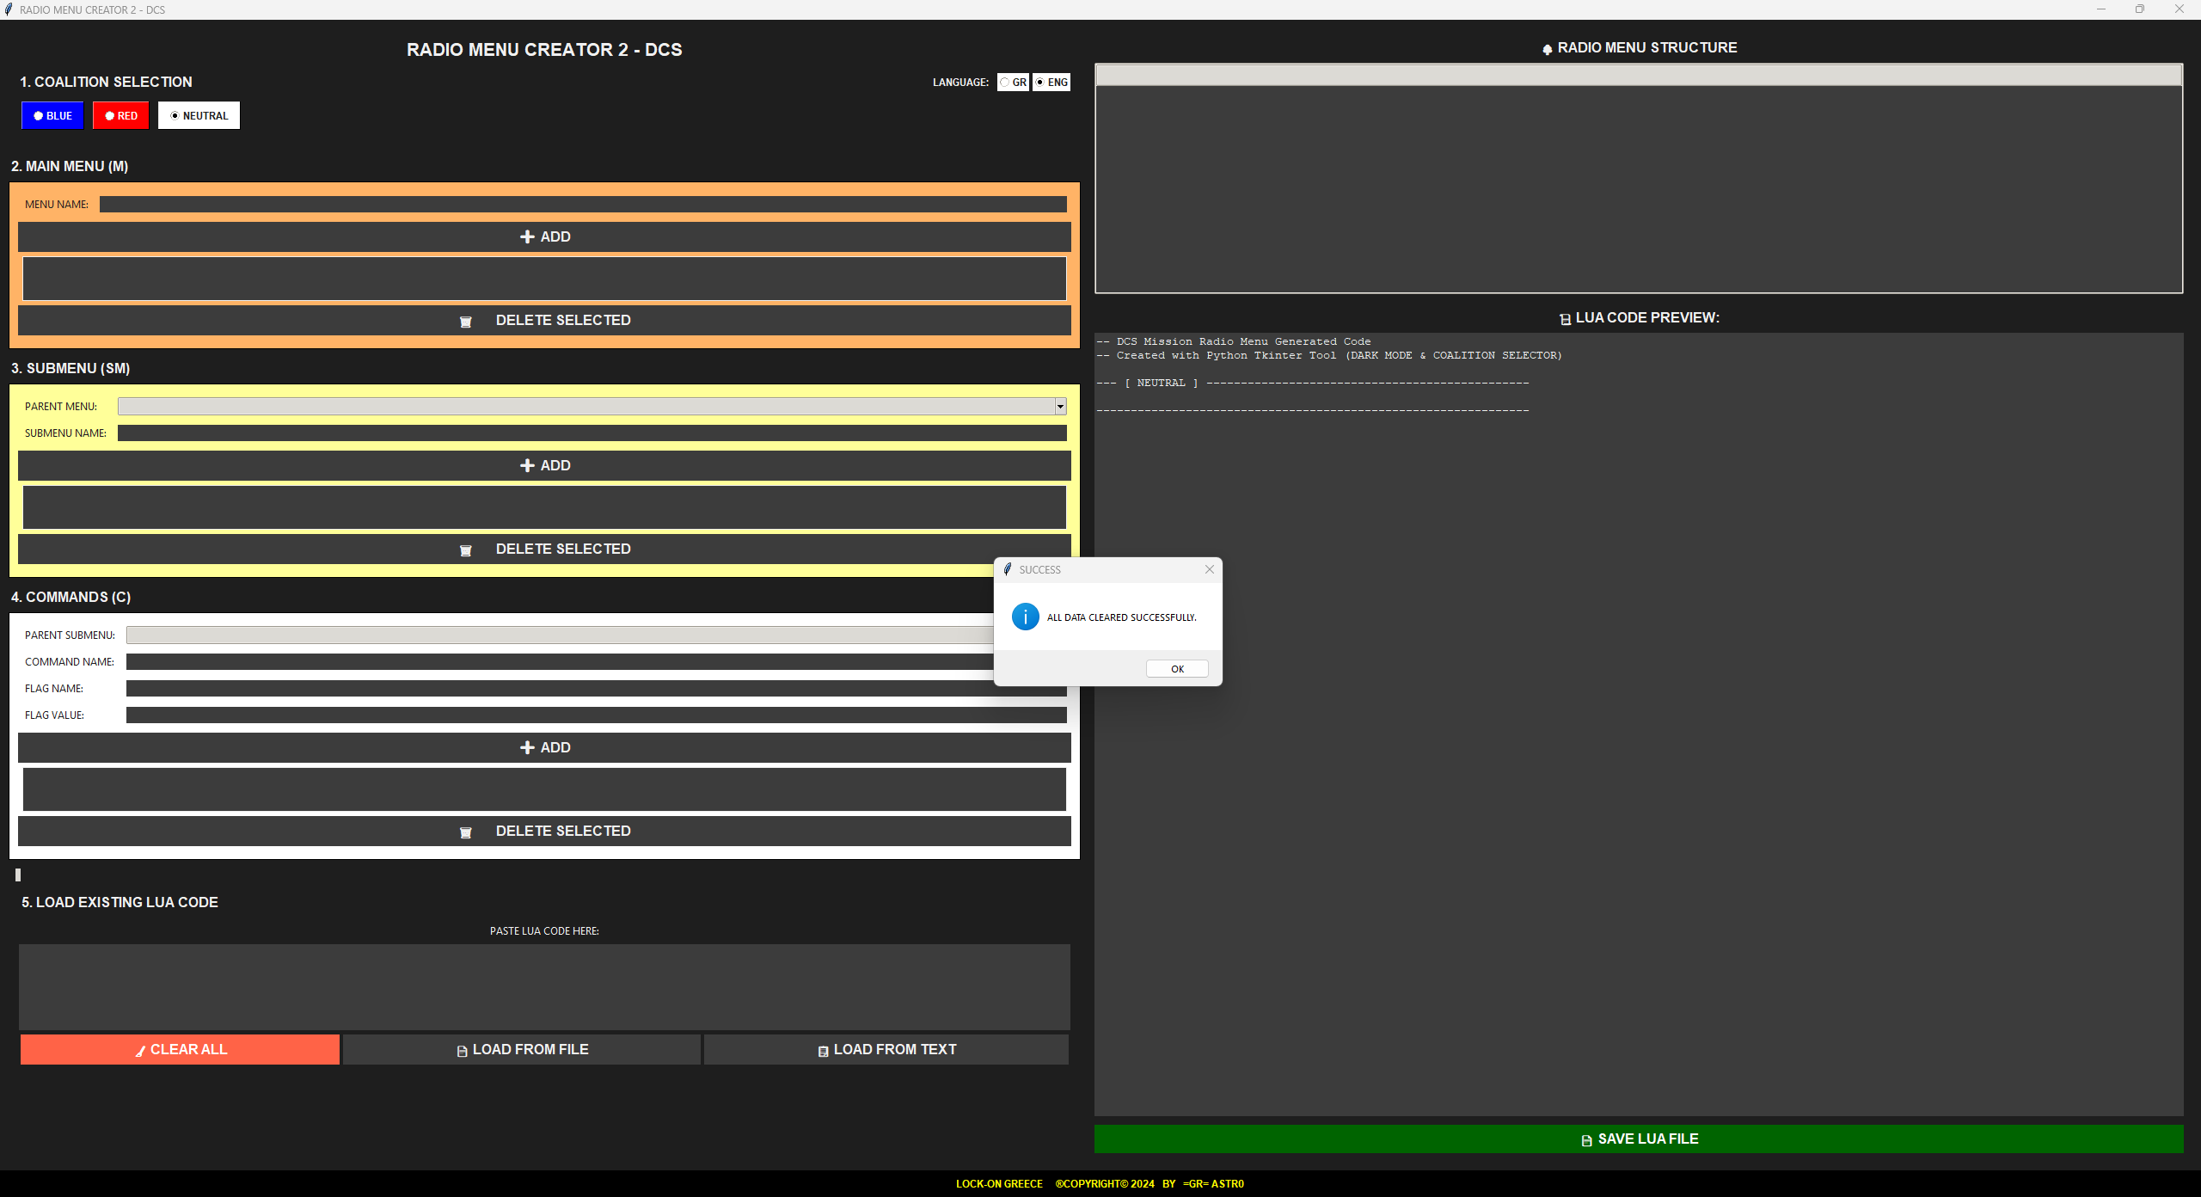The image size is (2201, 1197).
Task: Click the trash icon in Commands section
Action: [466, 832]
